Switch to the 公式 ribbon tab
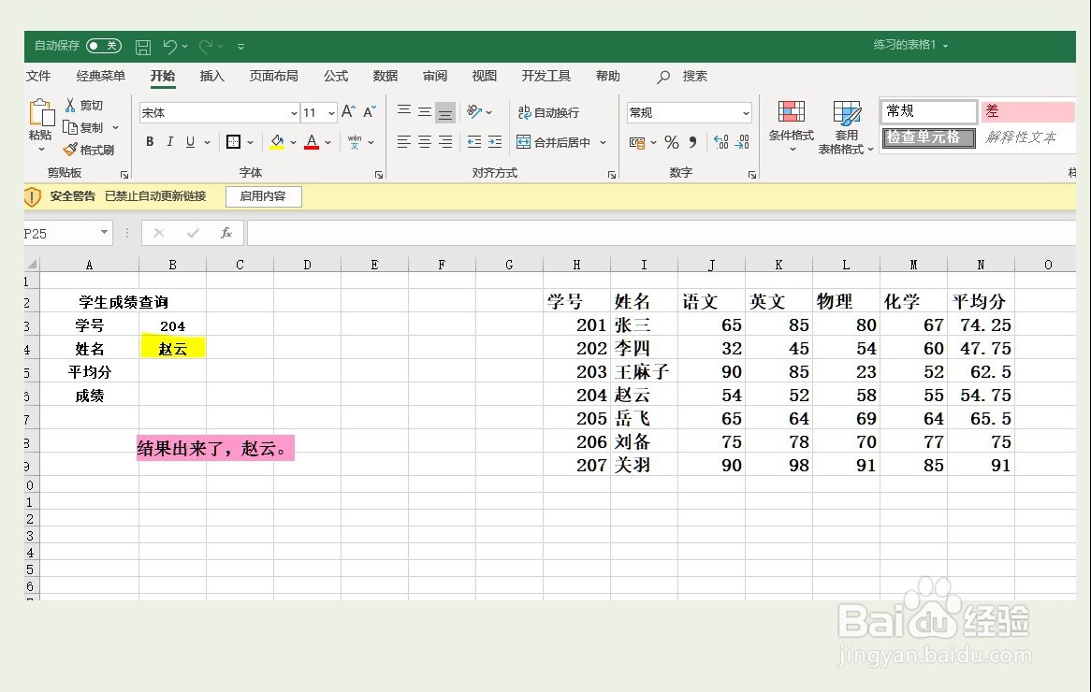The width and height of the screenshot is (1091, 692). [x=335, y=76]
